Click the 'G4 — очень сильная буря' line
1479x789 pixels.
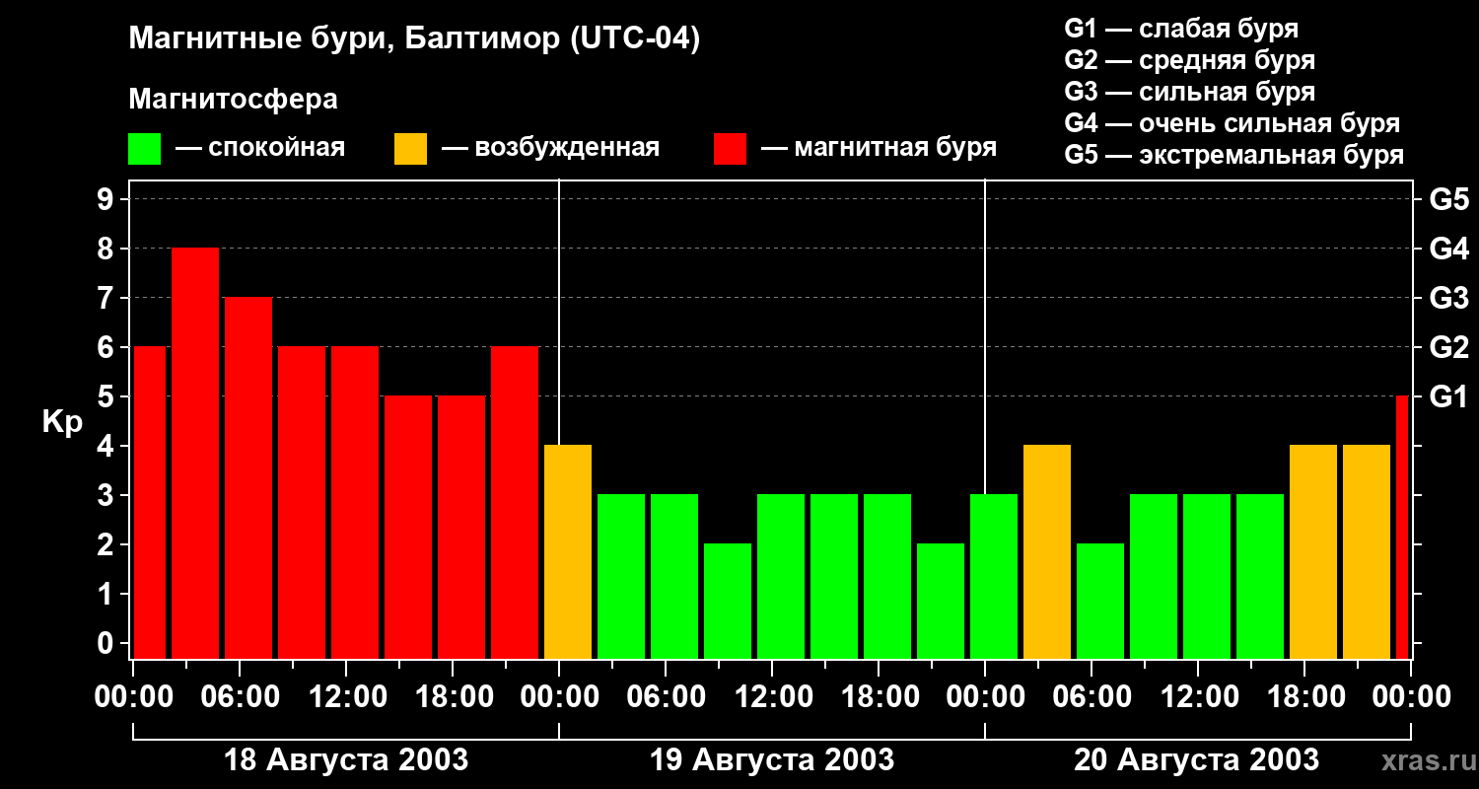[1232, 123]
